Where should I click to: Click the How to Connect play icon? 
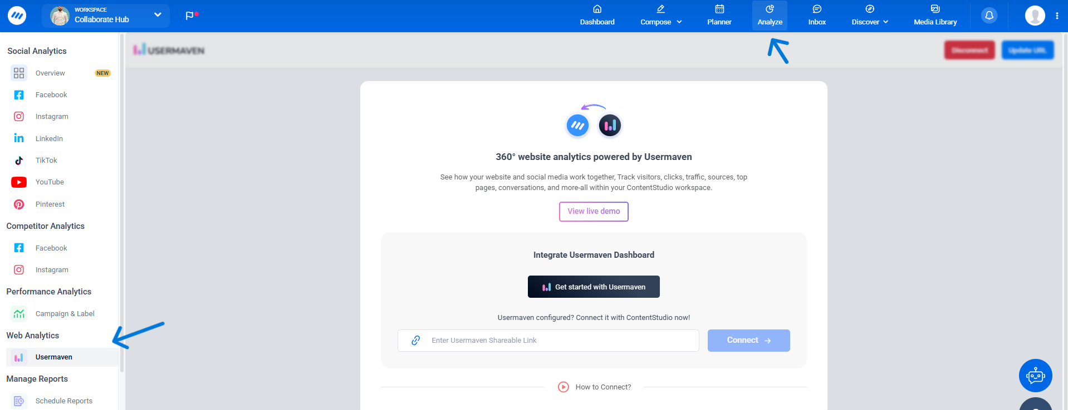tap(564, 387)
